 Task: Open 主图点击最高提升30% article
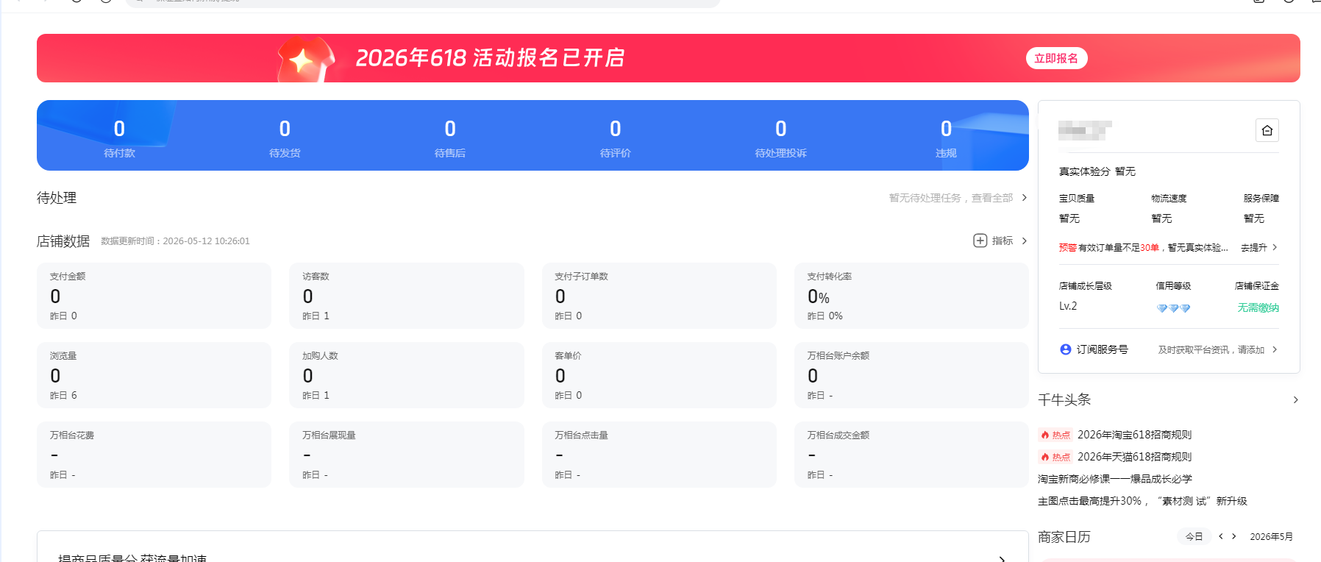(x=1142, y=501)
